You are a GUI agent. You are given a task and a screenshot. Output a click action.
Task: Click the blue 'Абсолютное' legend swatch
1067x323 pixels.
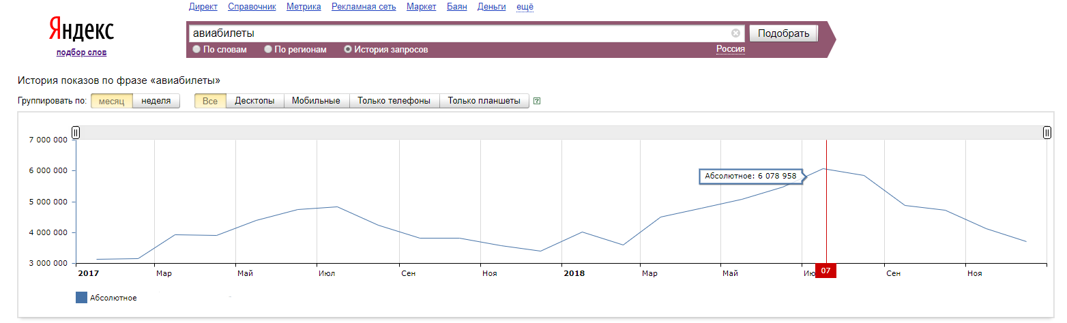tap(81, 298)
